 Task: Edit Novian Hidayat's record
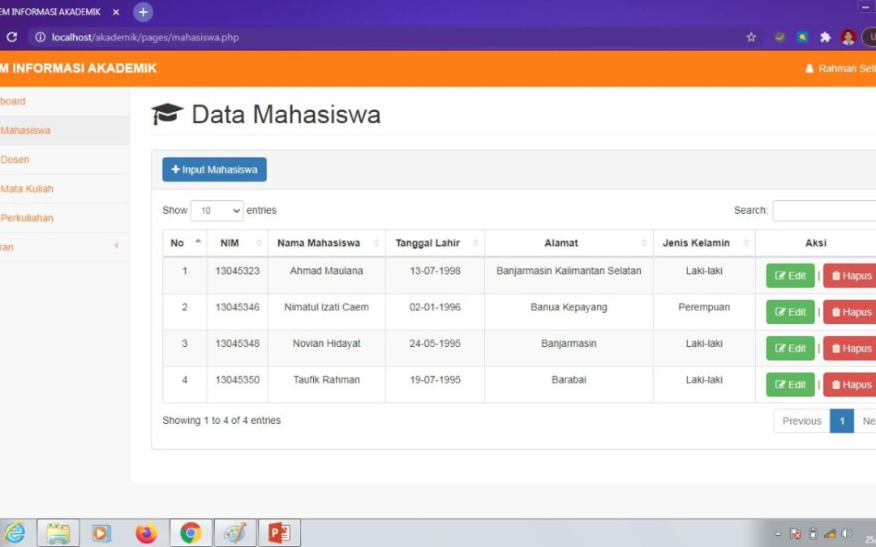click(x=788, y=348)
